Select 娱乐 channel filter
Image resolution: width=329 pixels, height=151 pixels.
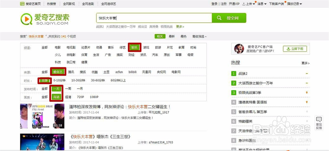134,48
